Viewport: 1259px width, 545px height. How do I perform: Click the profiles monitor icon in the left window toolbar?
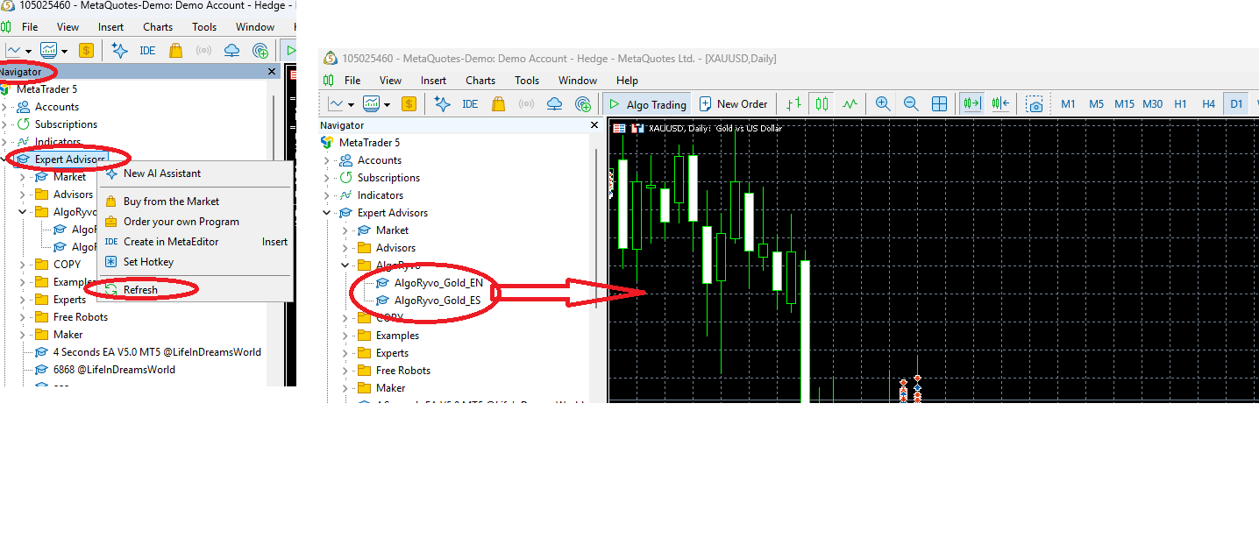(x=48, y=50)
